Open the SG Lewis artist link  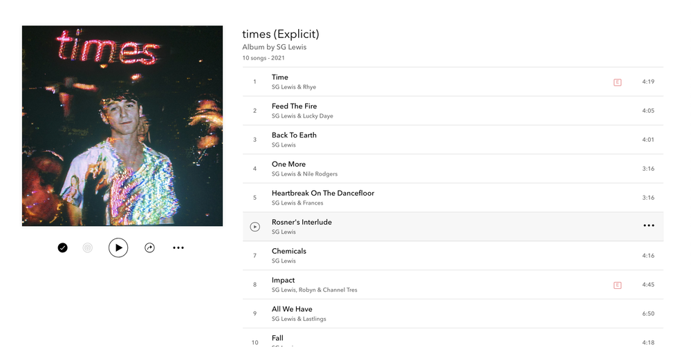click(293, 47)
